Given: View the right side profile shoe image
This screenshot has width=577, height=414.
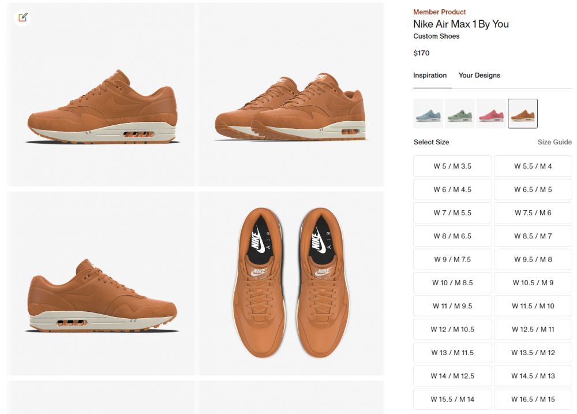Looking at the screenshot, I should [x=101, y=283].
